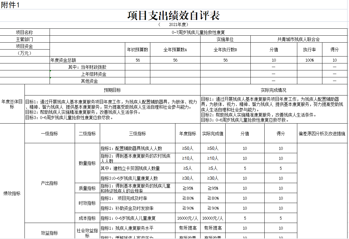Select the 三级指标 header cell
The height and width of the screenshot is (239, 349).
click(137, 133)
